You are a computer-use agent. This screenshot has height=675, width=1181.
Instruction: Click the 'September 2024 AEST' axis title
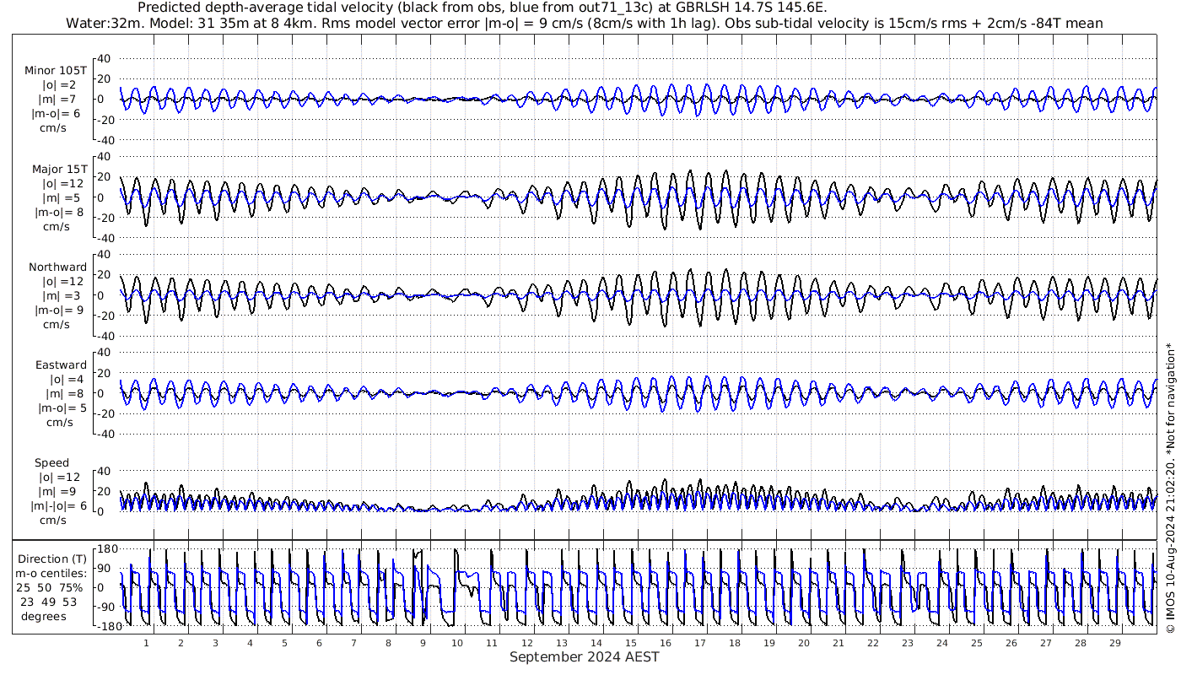pos(584,656)
